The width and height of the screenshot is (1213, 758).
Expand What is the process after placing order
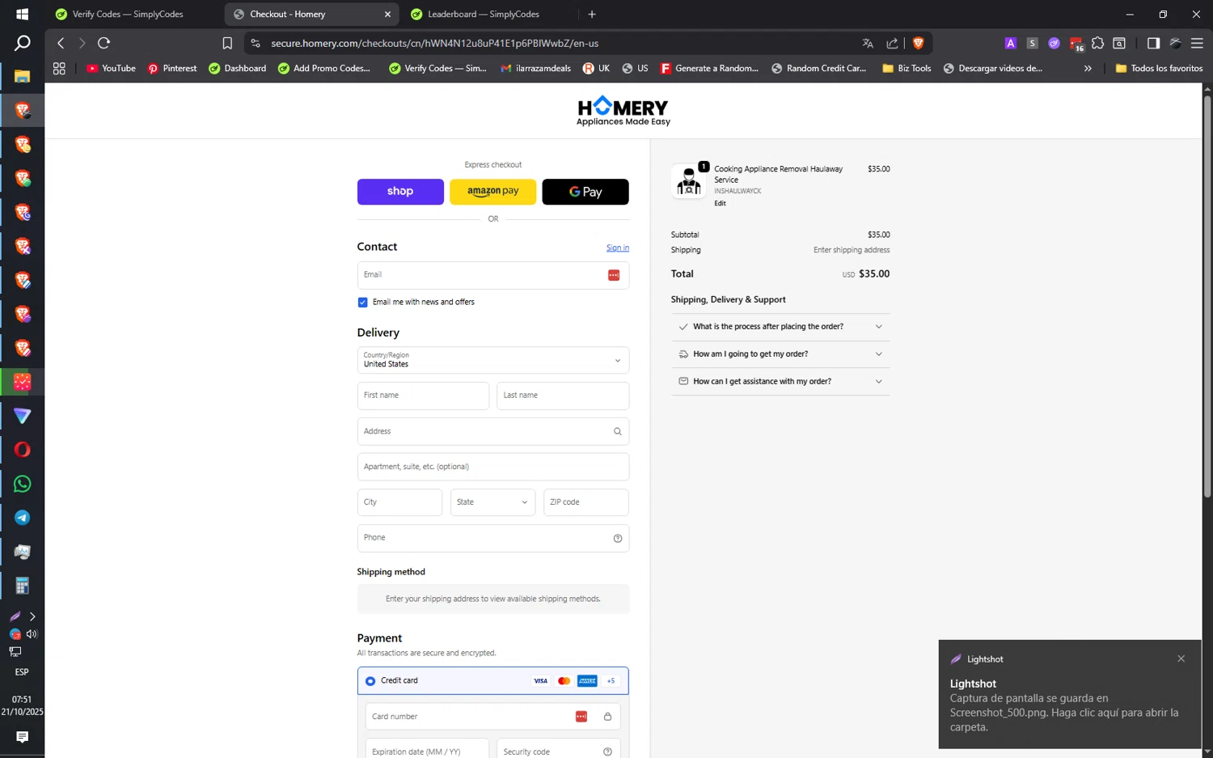(x=780, y=327)
